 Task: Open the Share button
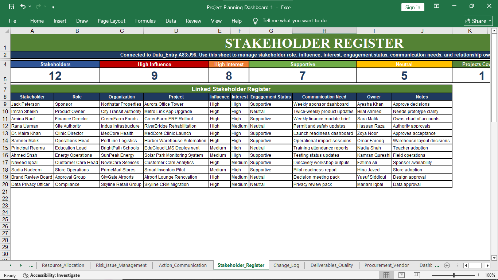478,21
